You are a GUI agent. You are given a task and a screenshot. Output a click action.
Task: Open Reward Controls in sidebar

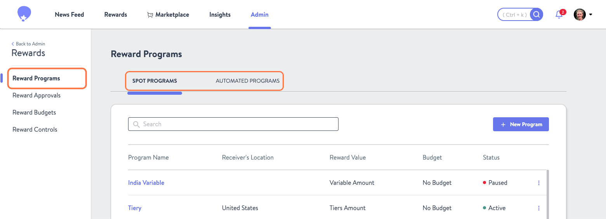(35, 130)
